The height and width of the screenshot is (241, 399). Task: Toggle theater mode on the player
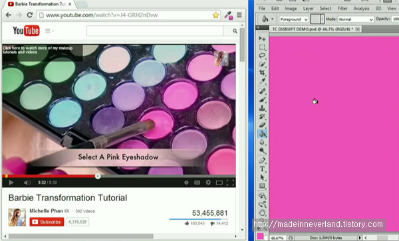[219, 183]
